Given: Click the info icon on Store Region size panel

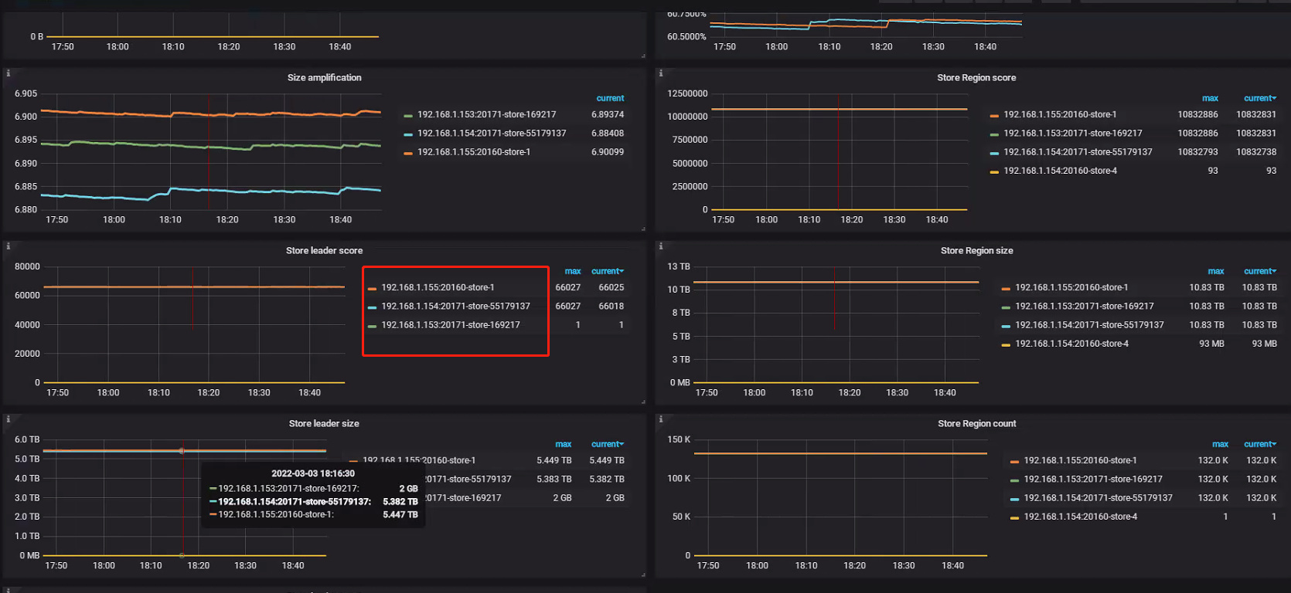Looking at the screenshot, I should (660, 246).
